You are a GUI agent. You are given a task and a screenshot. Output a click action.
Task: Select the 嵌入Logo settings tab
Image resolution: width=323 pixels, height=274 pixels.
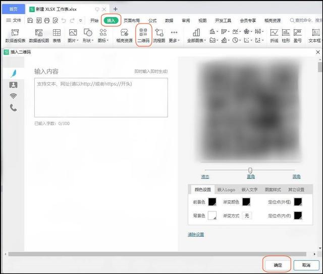[x=226, y=190]
